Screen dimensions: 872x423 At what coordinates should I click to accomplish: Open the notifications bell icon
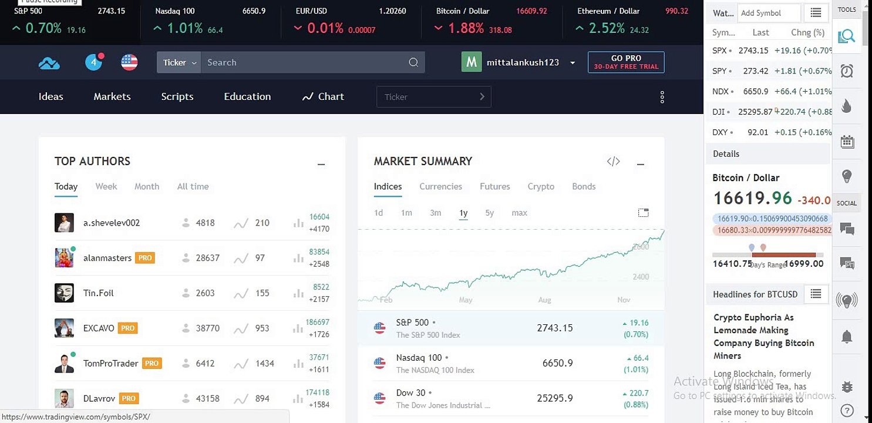coord(847,337)
